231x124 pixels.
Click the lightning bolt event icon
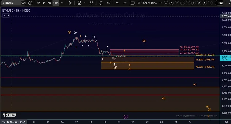click(x=126, y=117)
